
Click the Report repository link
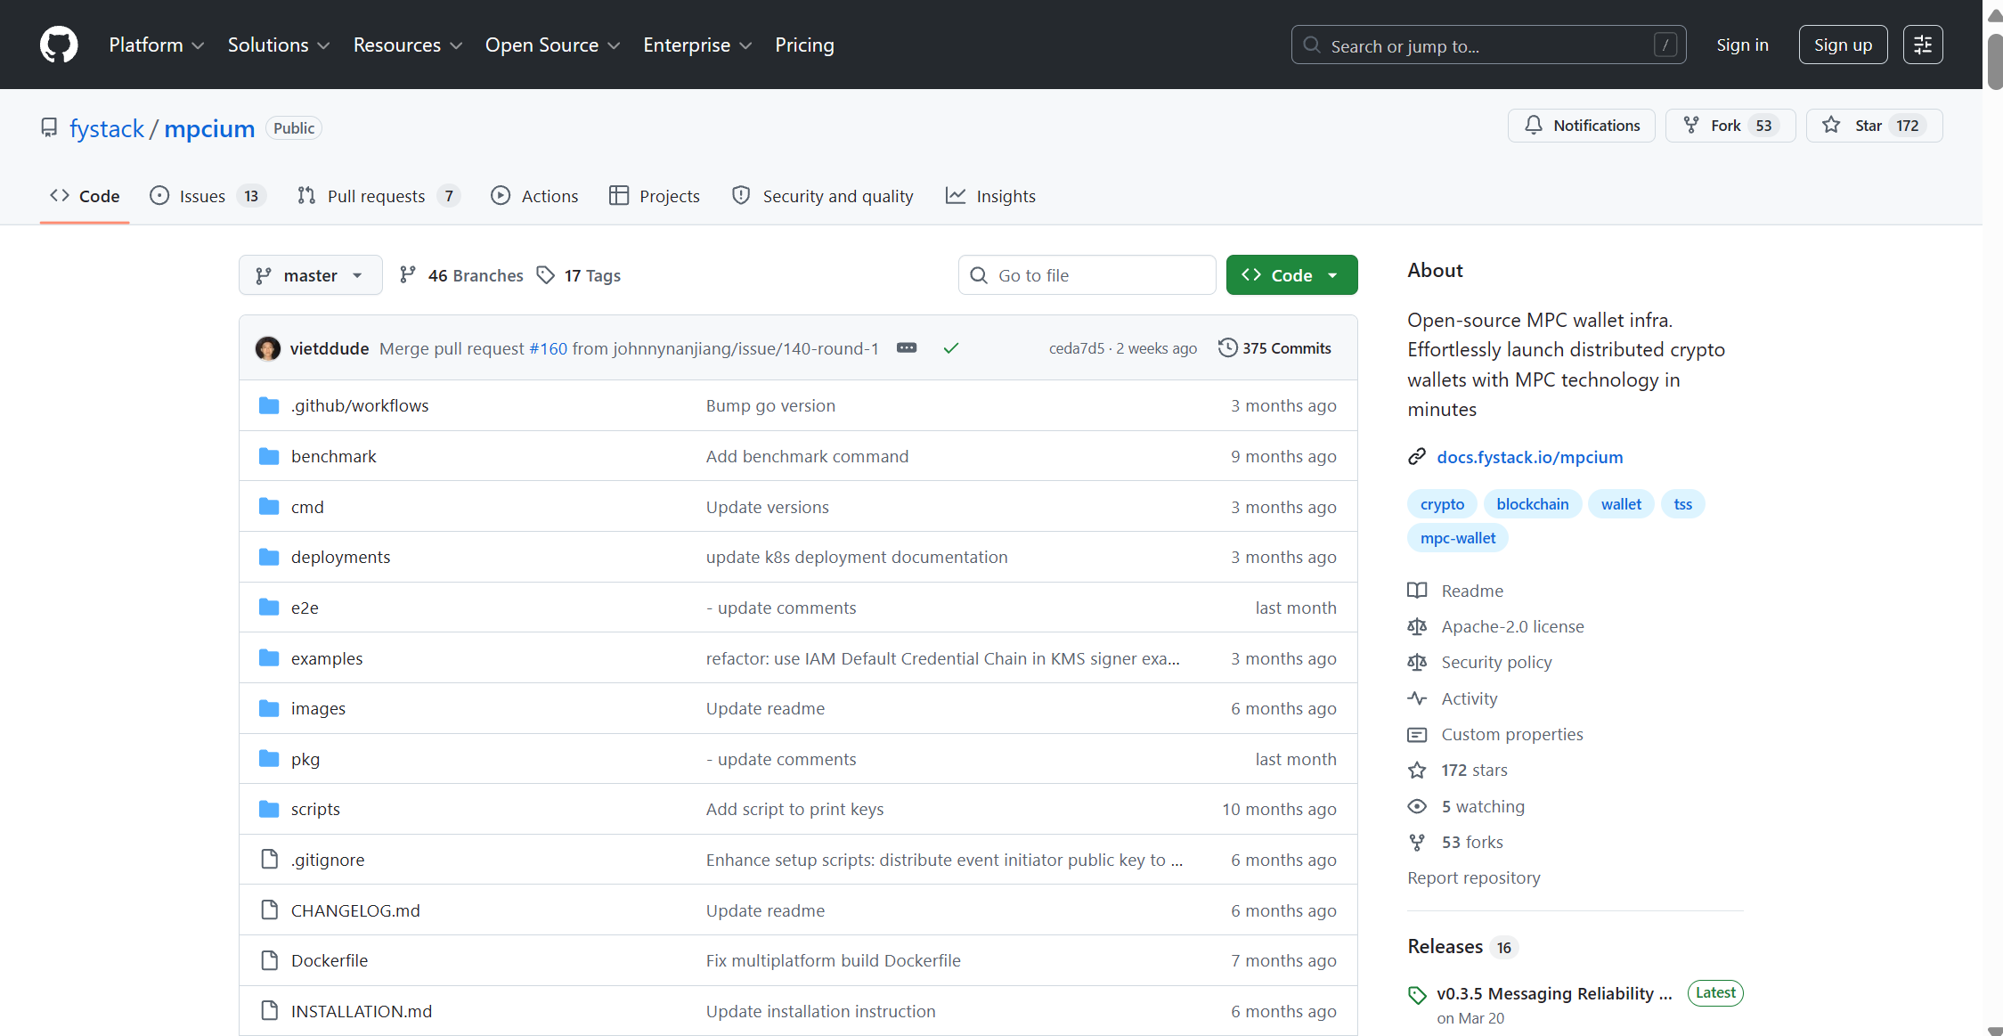pos(1473,878)
